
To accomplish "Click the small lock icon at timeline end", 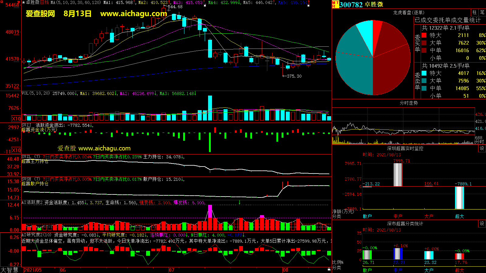I will click(x=329, y=269).
